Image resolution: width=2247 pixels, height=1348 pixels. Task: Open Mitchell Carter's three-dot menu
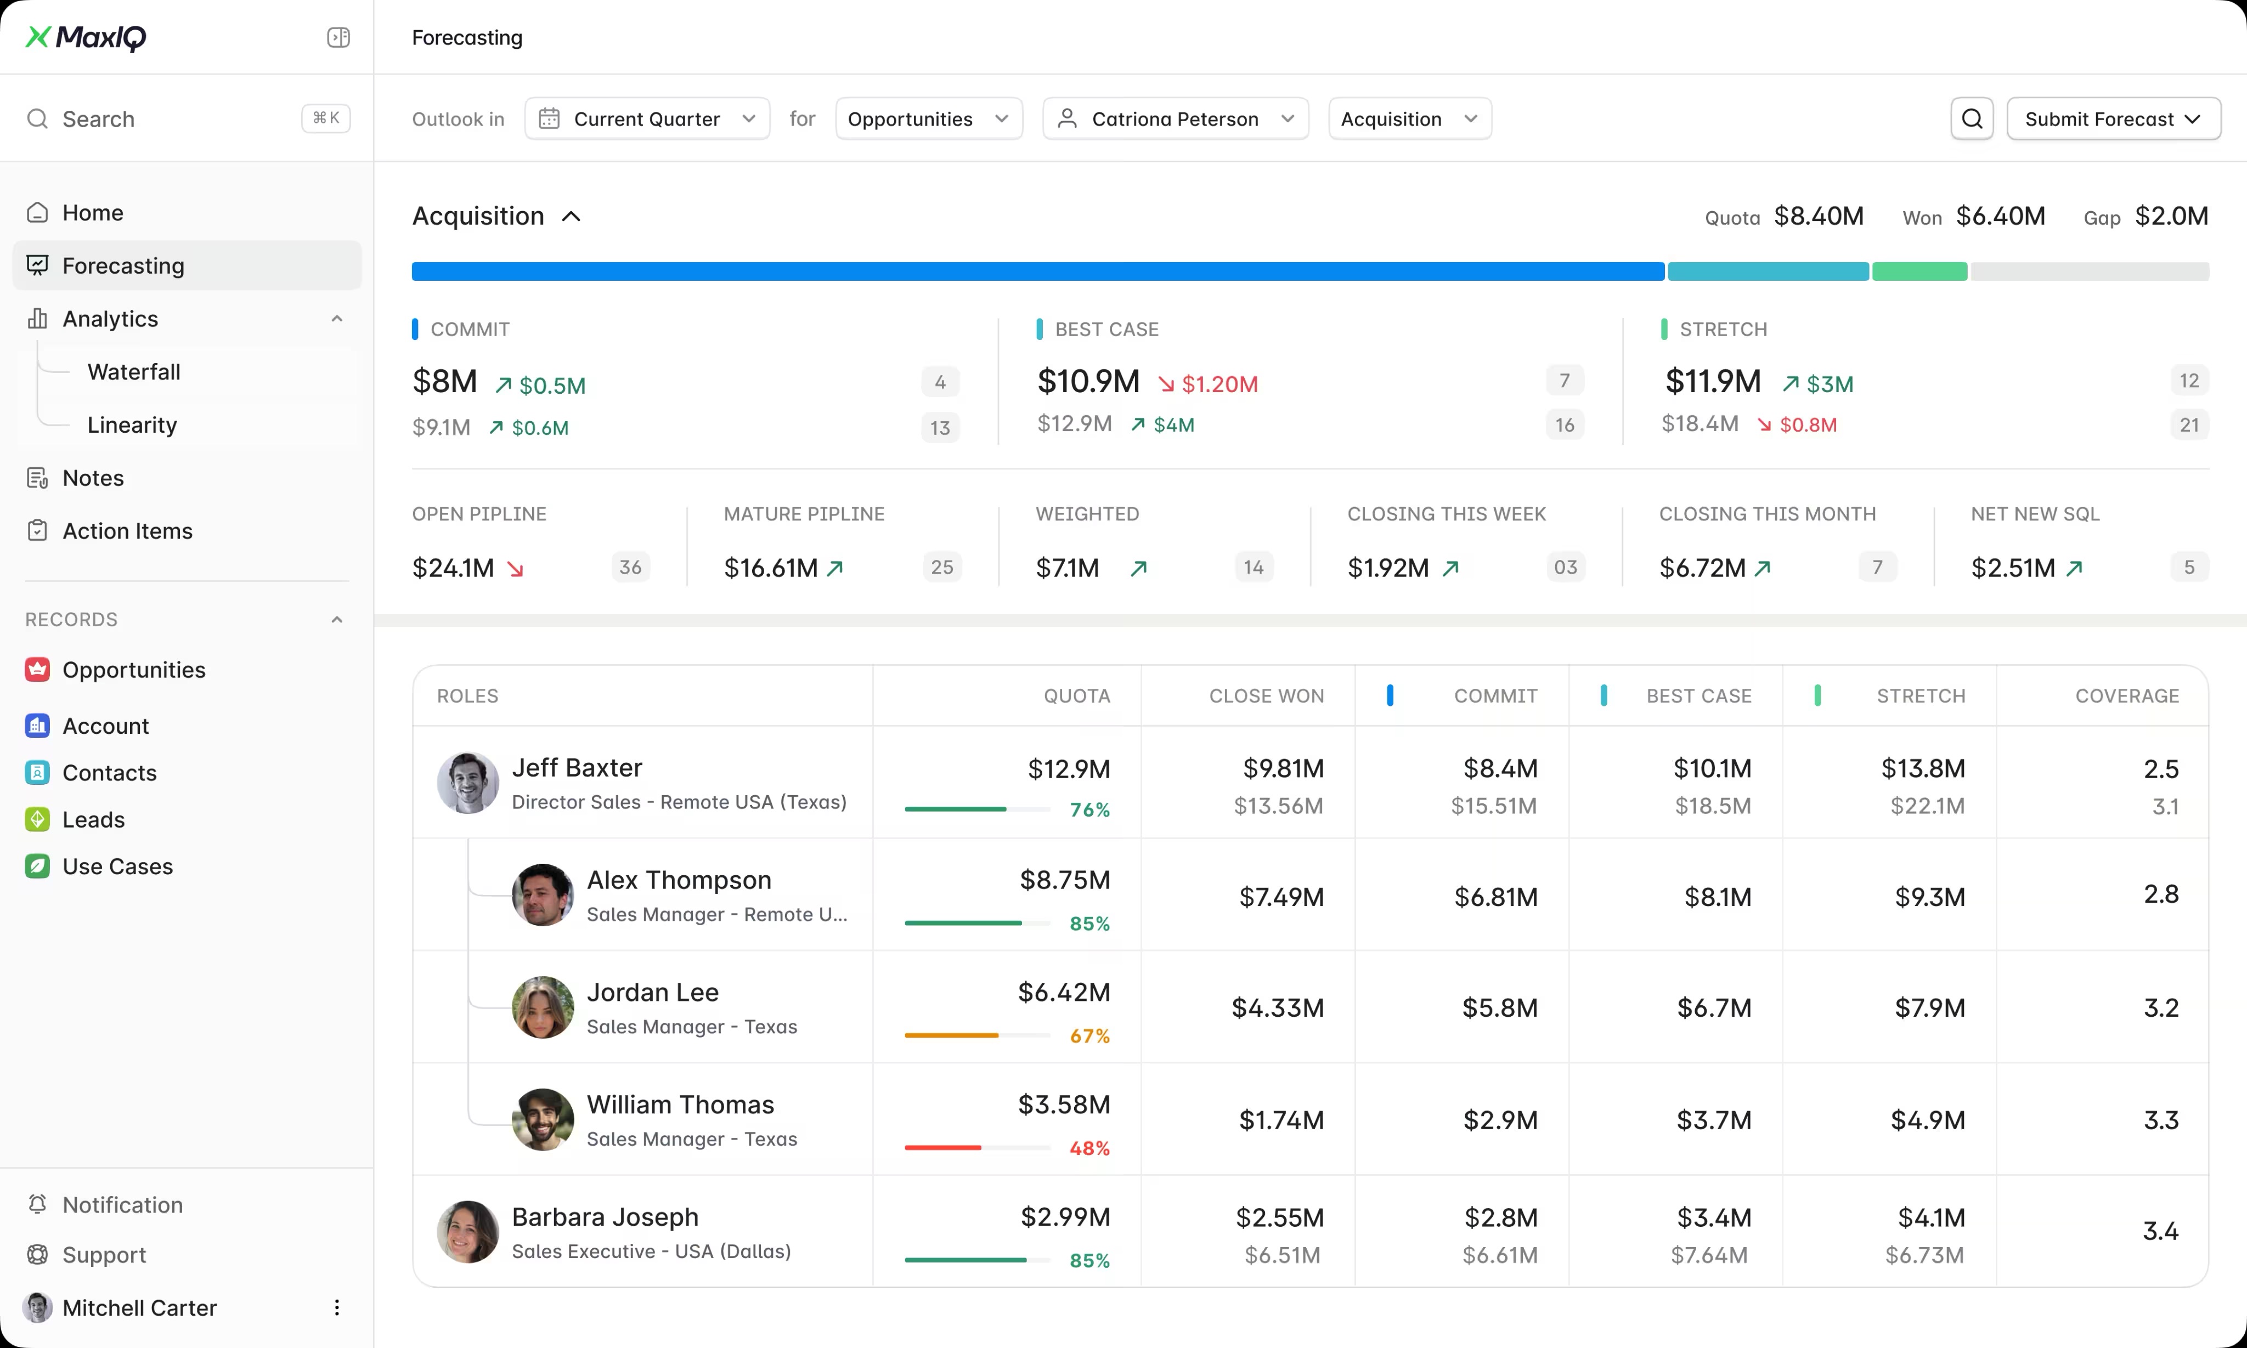(x=337, y=1307)
